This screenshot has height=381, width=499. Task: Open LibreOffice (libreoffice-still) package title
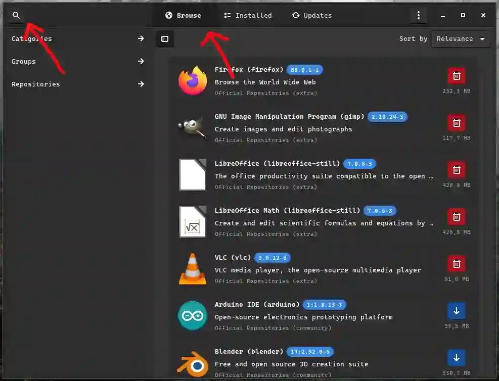tap(277, 164)
